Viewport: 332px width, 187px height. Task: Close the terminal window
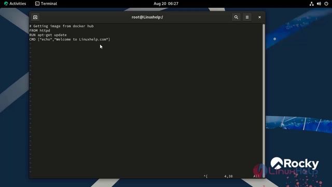259,17
